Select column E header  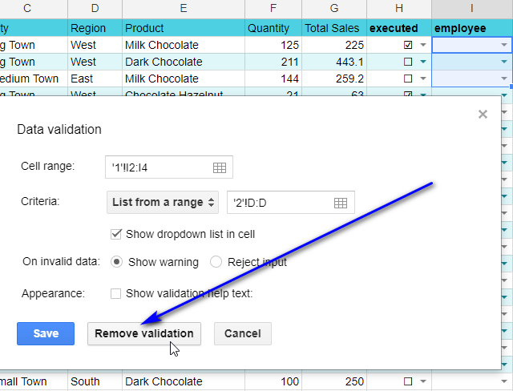(184, 9)
